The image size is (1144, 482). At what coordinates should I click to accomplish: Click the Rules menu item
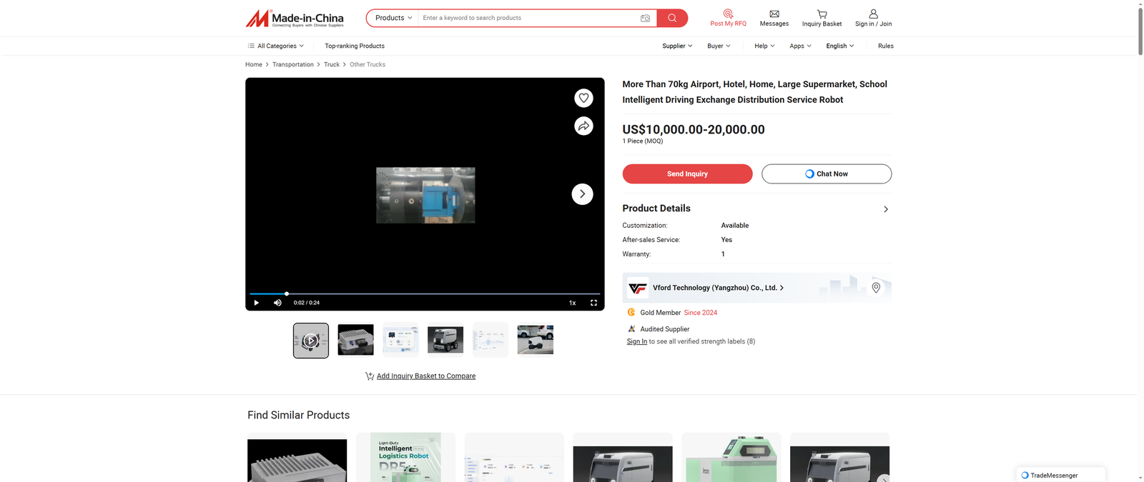885,46
